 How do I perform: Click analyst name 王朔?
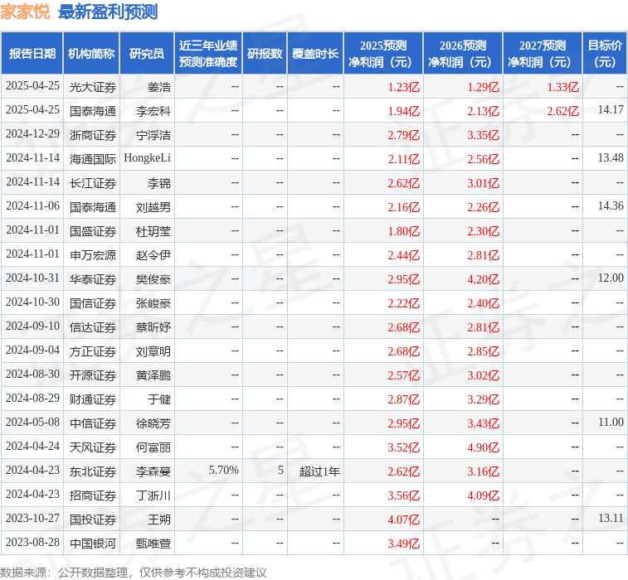(159, 520)
